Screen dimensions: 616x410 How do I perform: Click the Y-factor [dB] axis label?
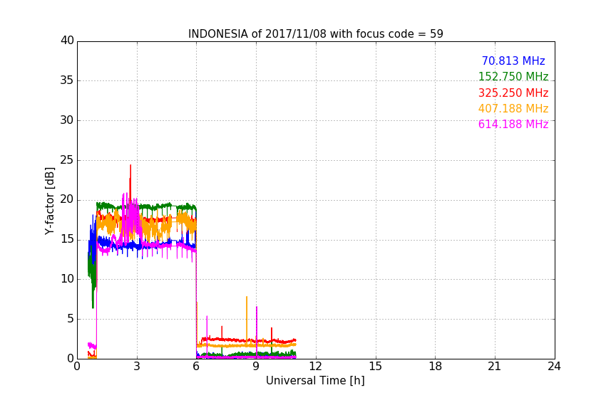tap(49, 201)
